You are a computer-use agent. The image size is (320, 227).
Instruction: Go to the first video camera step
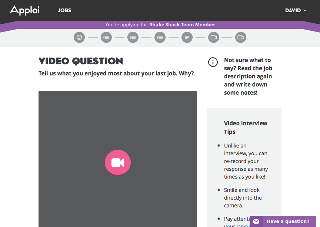[214, 37]
